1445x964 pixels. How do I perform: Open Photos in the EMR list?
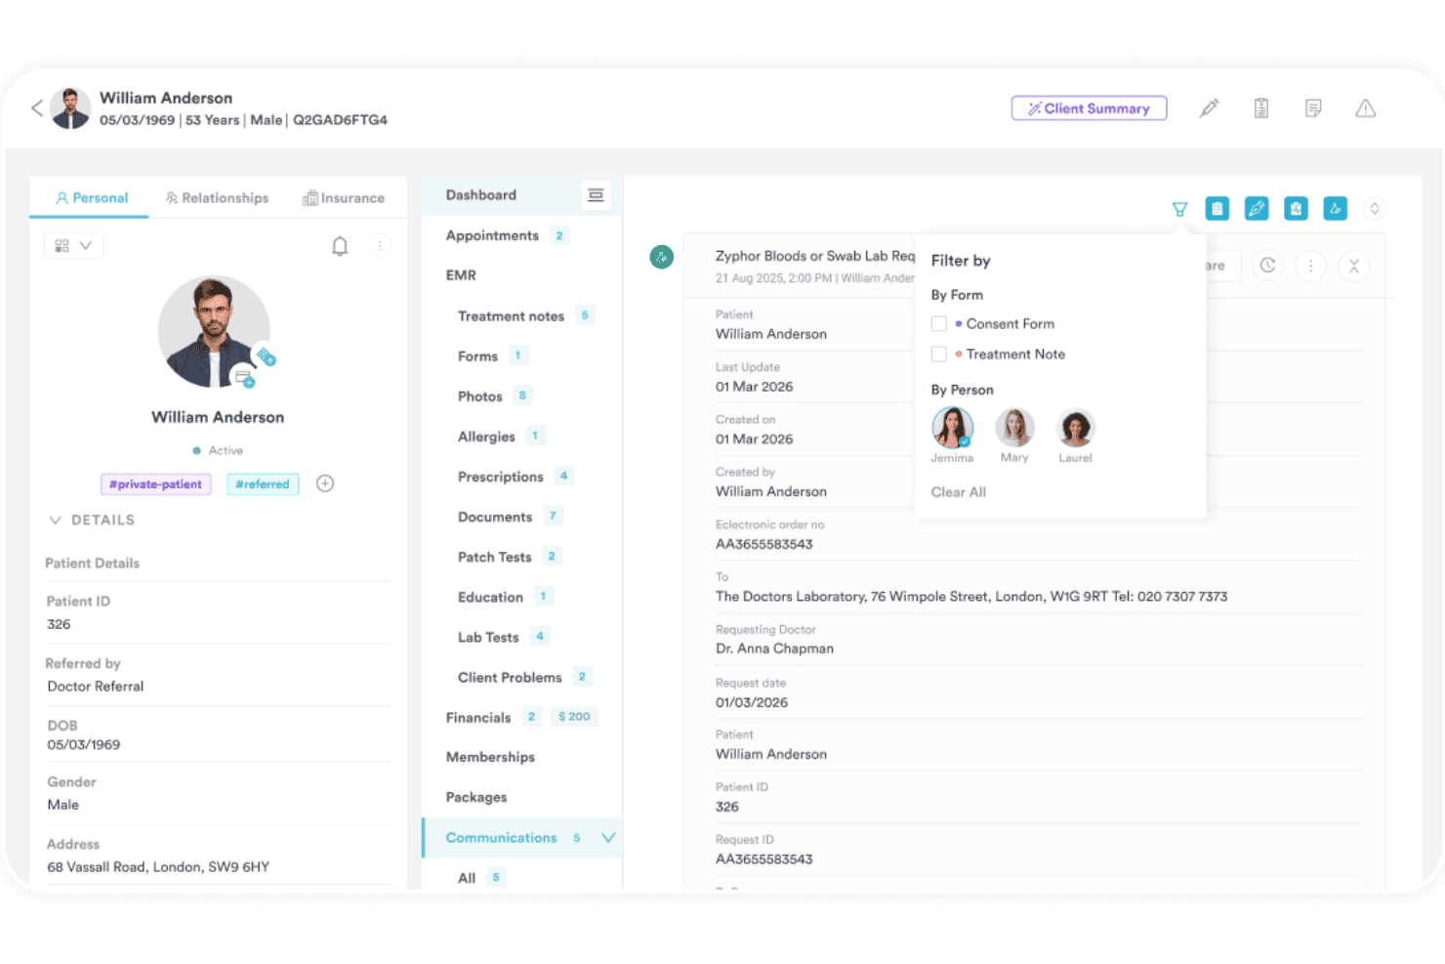[479, 397]
